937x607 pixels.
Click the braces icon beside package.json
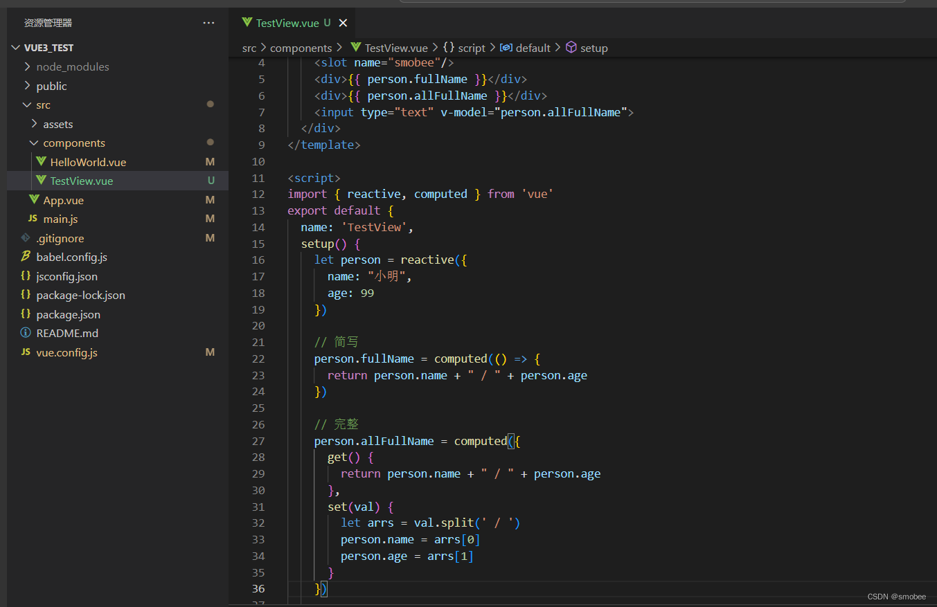coord(26,314)
